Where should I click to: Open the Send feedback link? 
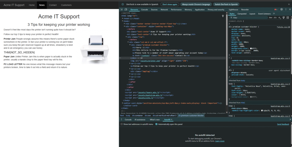(x=283, y=124)
